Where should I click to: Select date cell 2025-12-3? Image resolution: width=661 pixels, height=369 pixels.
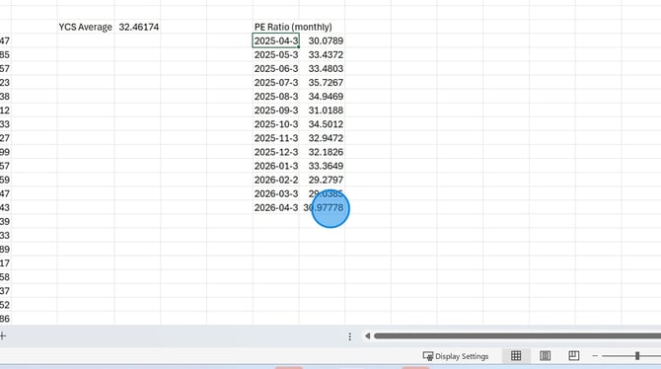coord(276,152)
